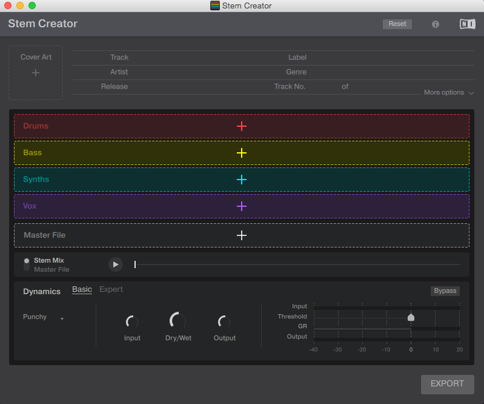Viewport: 484px width, 404px height.
Task: Add a file to the Vox stem
Action: (241, 206)
